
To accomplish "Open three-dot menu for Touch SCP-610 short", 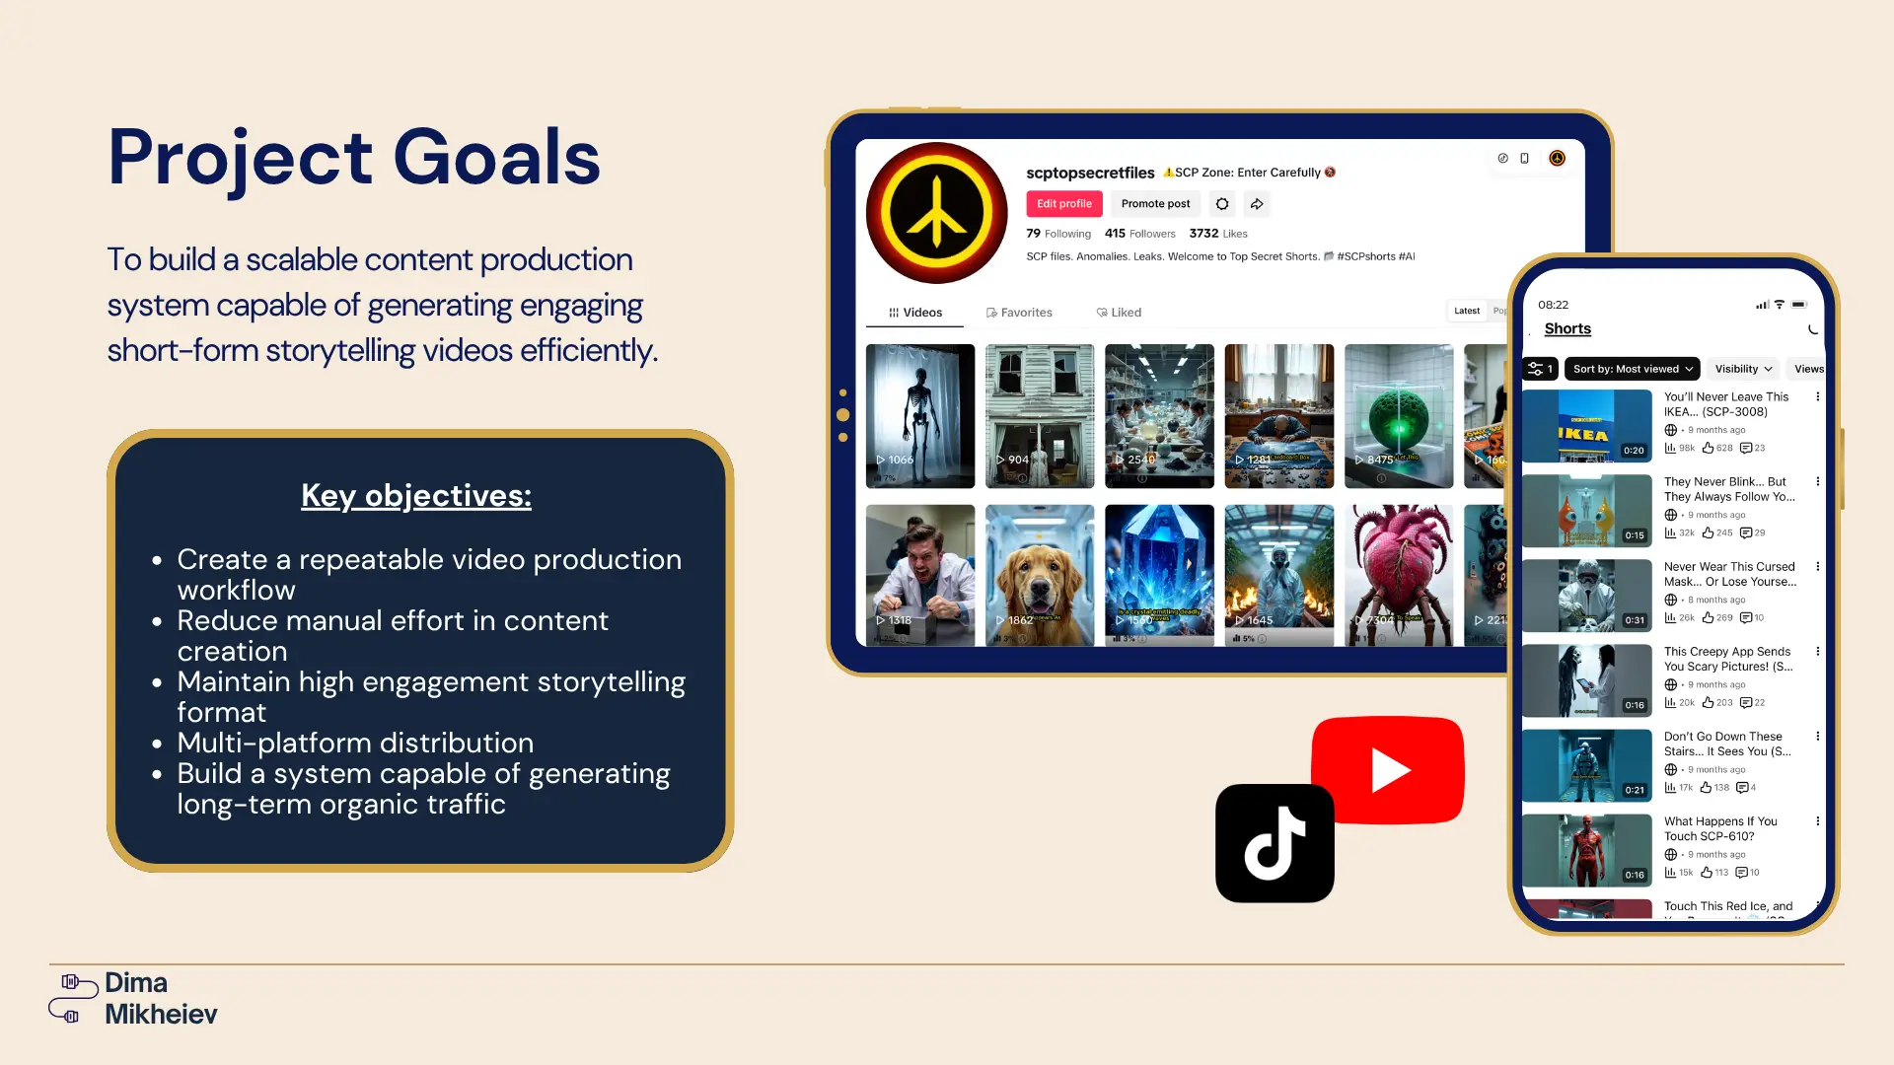I will (x=1817, y=820).
